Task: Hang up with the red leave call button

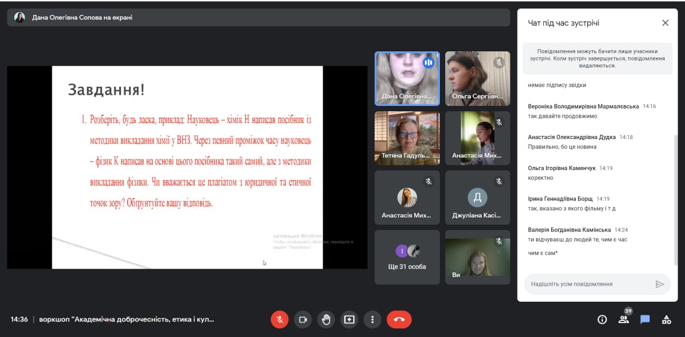Action: 399,319
